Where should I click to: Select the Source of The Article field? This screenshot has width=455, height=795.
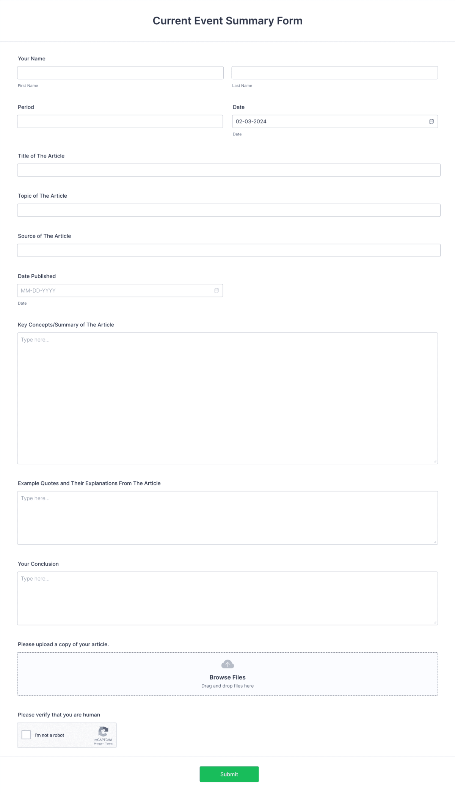pyautogui.click(x=228, y=250)
